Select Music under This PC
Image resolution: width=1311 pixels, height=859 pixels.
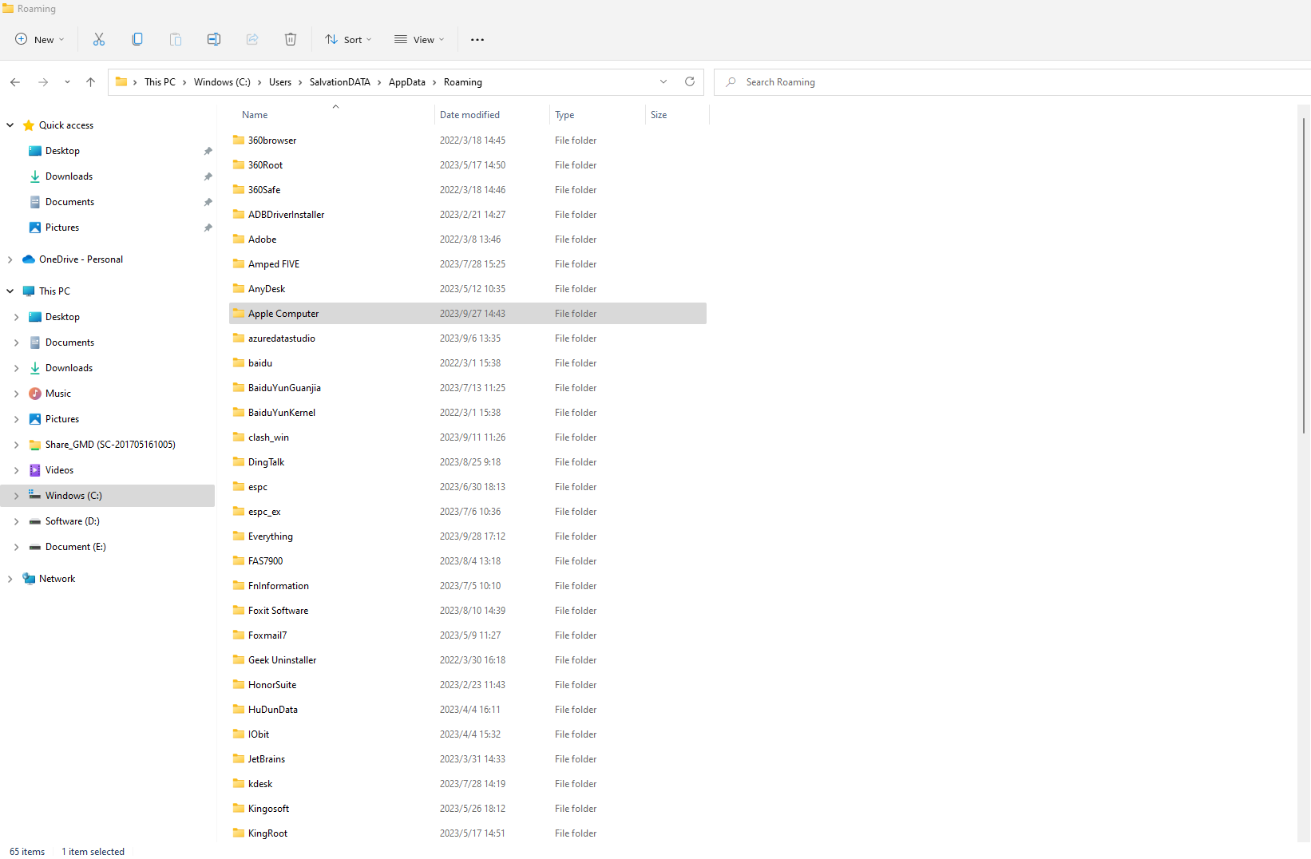click(x=58, y=394)
